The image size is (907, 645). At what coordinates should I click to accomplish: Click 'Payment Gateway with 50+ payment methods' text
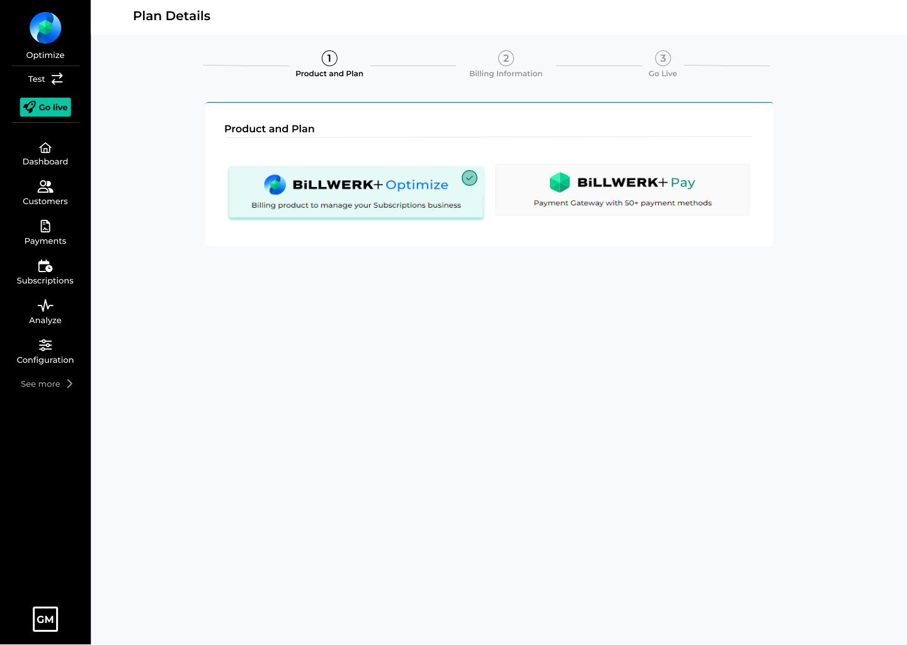coord(622,203)
